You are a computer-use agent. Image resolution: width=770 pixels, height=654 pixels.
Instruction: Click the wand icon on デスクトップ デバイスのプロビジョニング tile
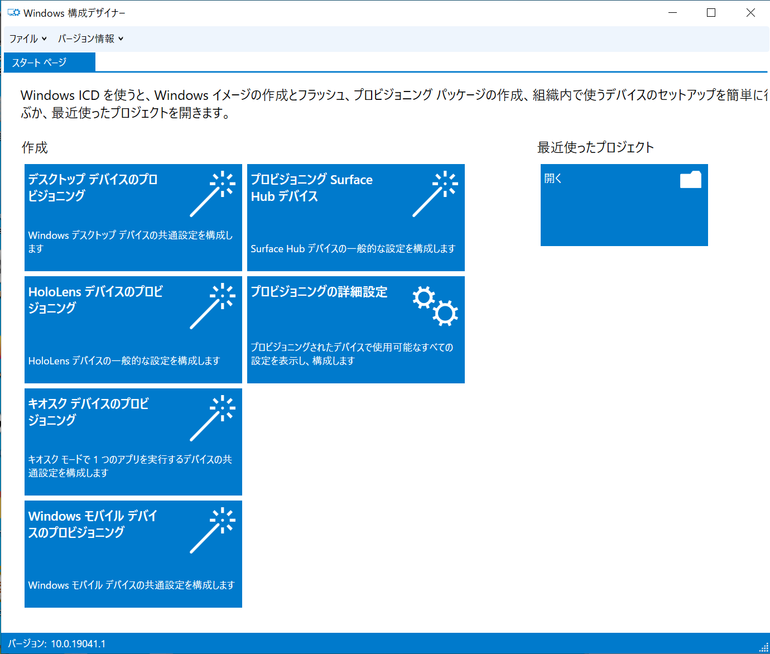[213, 194]
